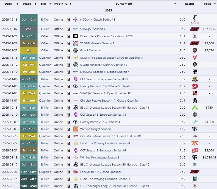Click Circuito Retake logo in Closed Qualifier row
The height and width of the screenshot is (189, 217).
tap(76, 100)
